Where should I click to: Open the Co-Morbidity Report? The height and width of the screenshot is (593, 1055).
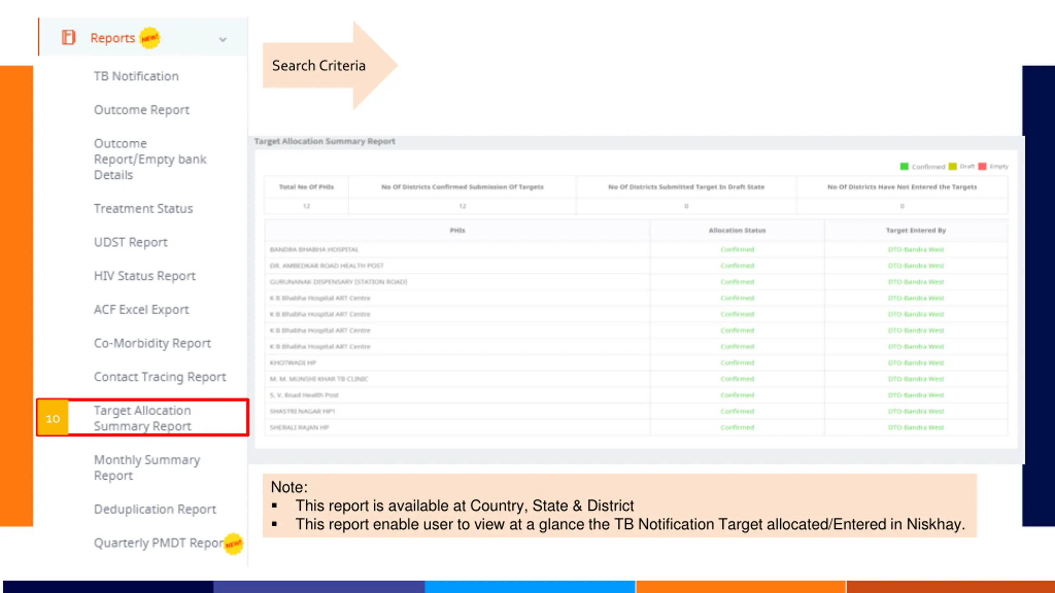pos(152,343)
